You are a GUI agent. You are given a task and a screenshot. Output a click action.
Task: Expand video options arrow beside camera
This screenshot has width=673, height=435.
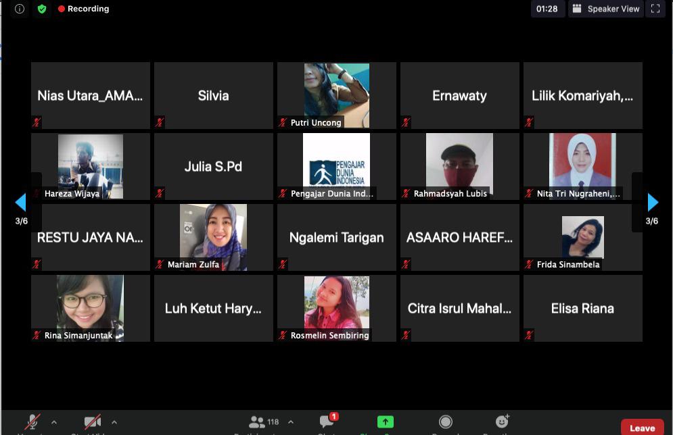pos(114,422)
